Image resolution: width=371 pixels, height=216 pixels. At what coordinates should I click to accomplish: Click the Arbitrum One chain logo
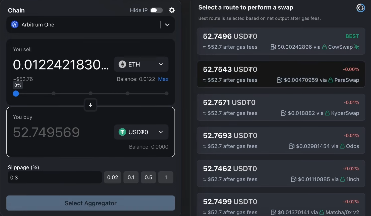(x=15, y=25)
